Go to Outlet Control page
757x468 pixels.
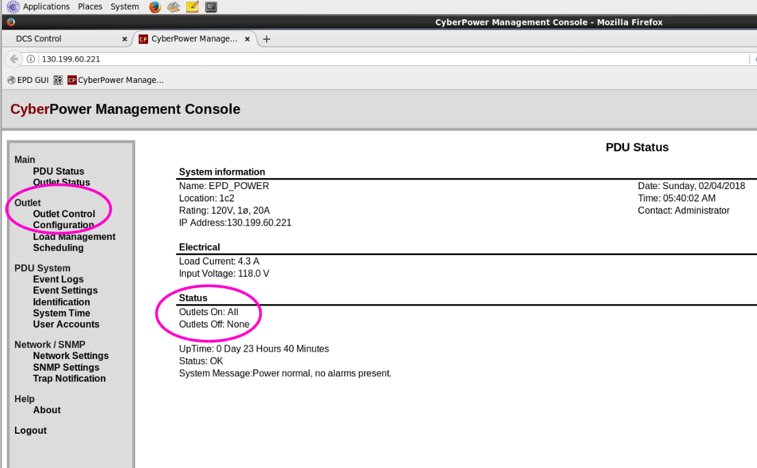[64, 214]
